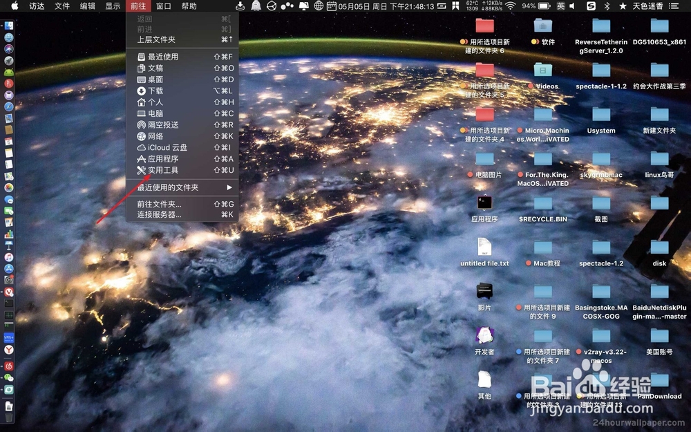
Task: Click the download tray menu bar icon
Action: tap(240, 6)
